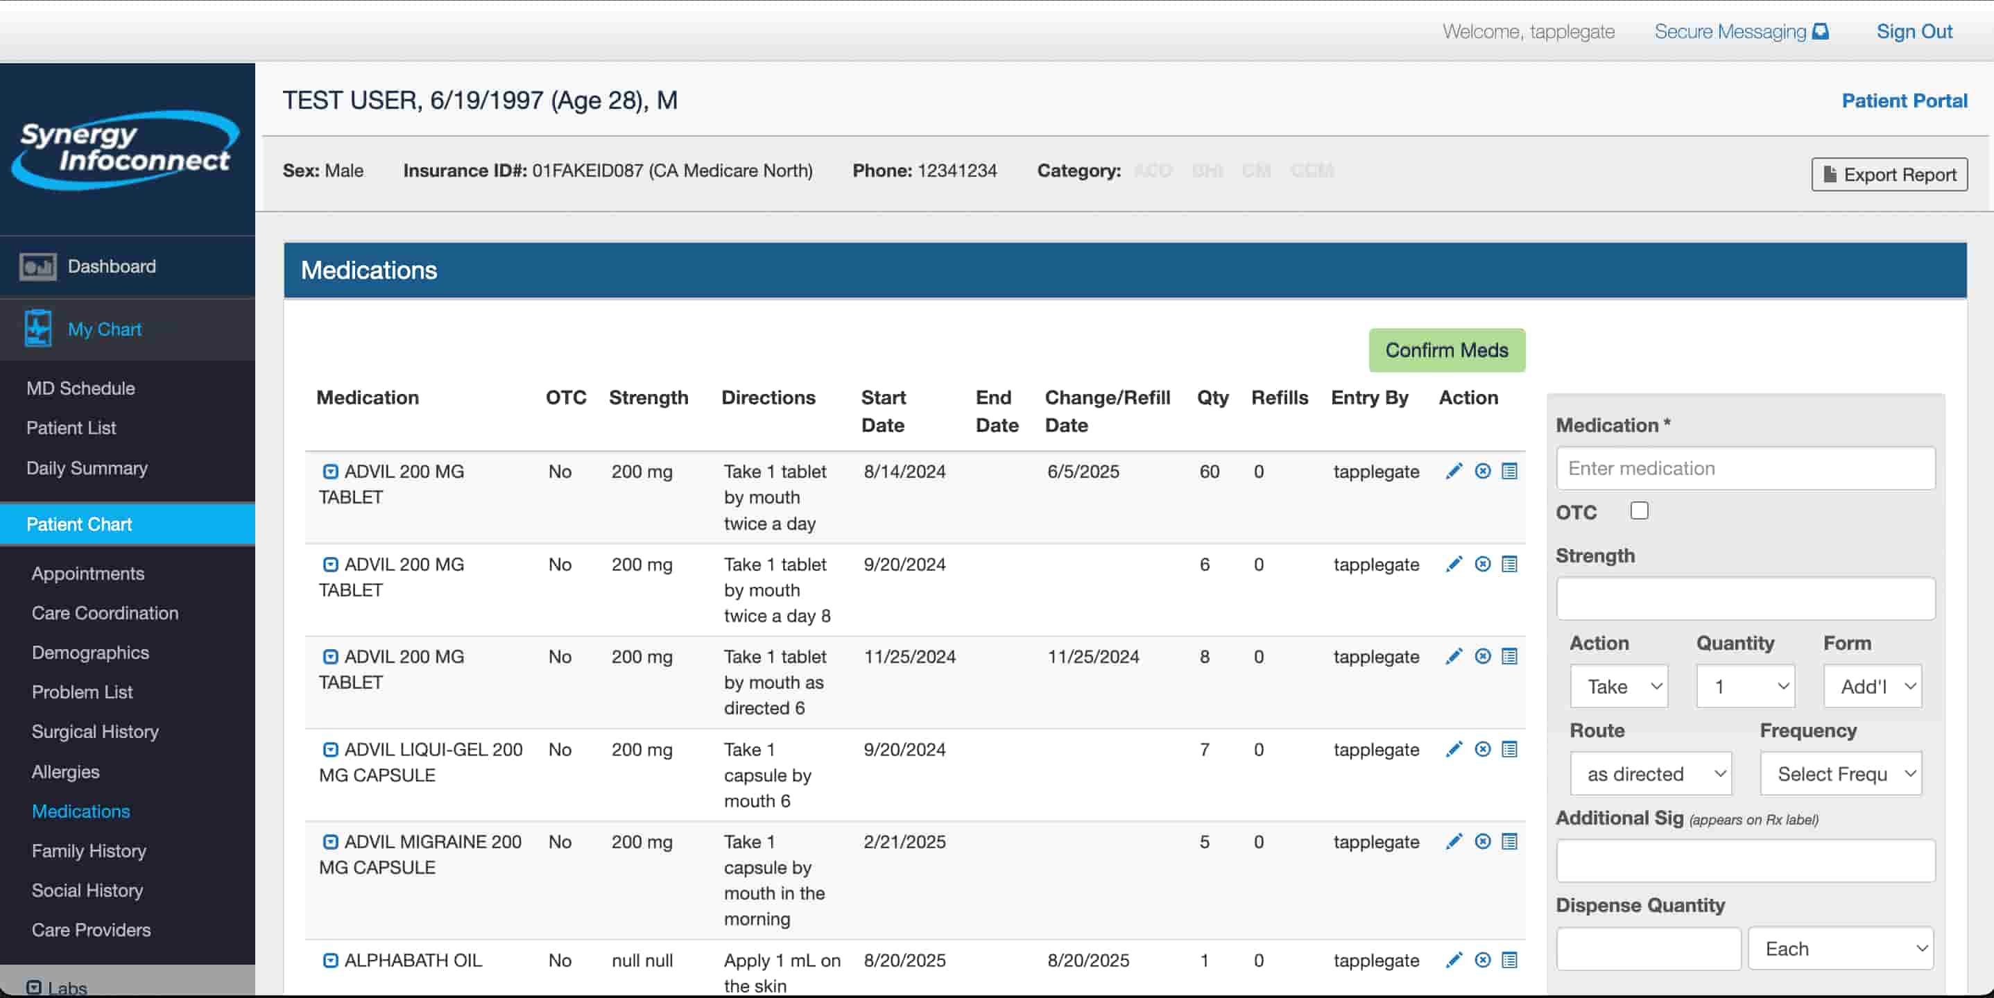This screenshot has width=1994, height=998.
Task: Click pencil icon for ALPHABATH OIL row
Action: [x=1454, y=959]
